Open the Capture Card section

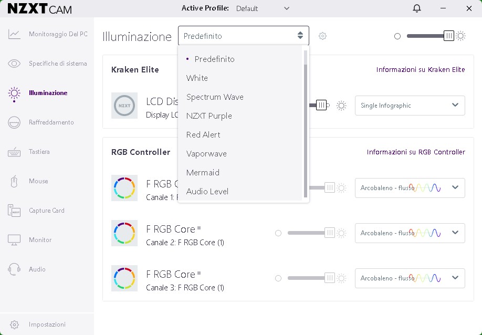coord(46,211)
